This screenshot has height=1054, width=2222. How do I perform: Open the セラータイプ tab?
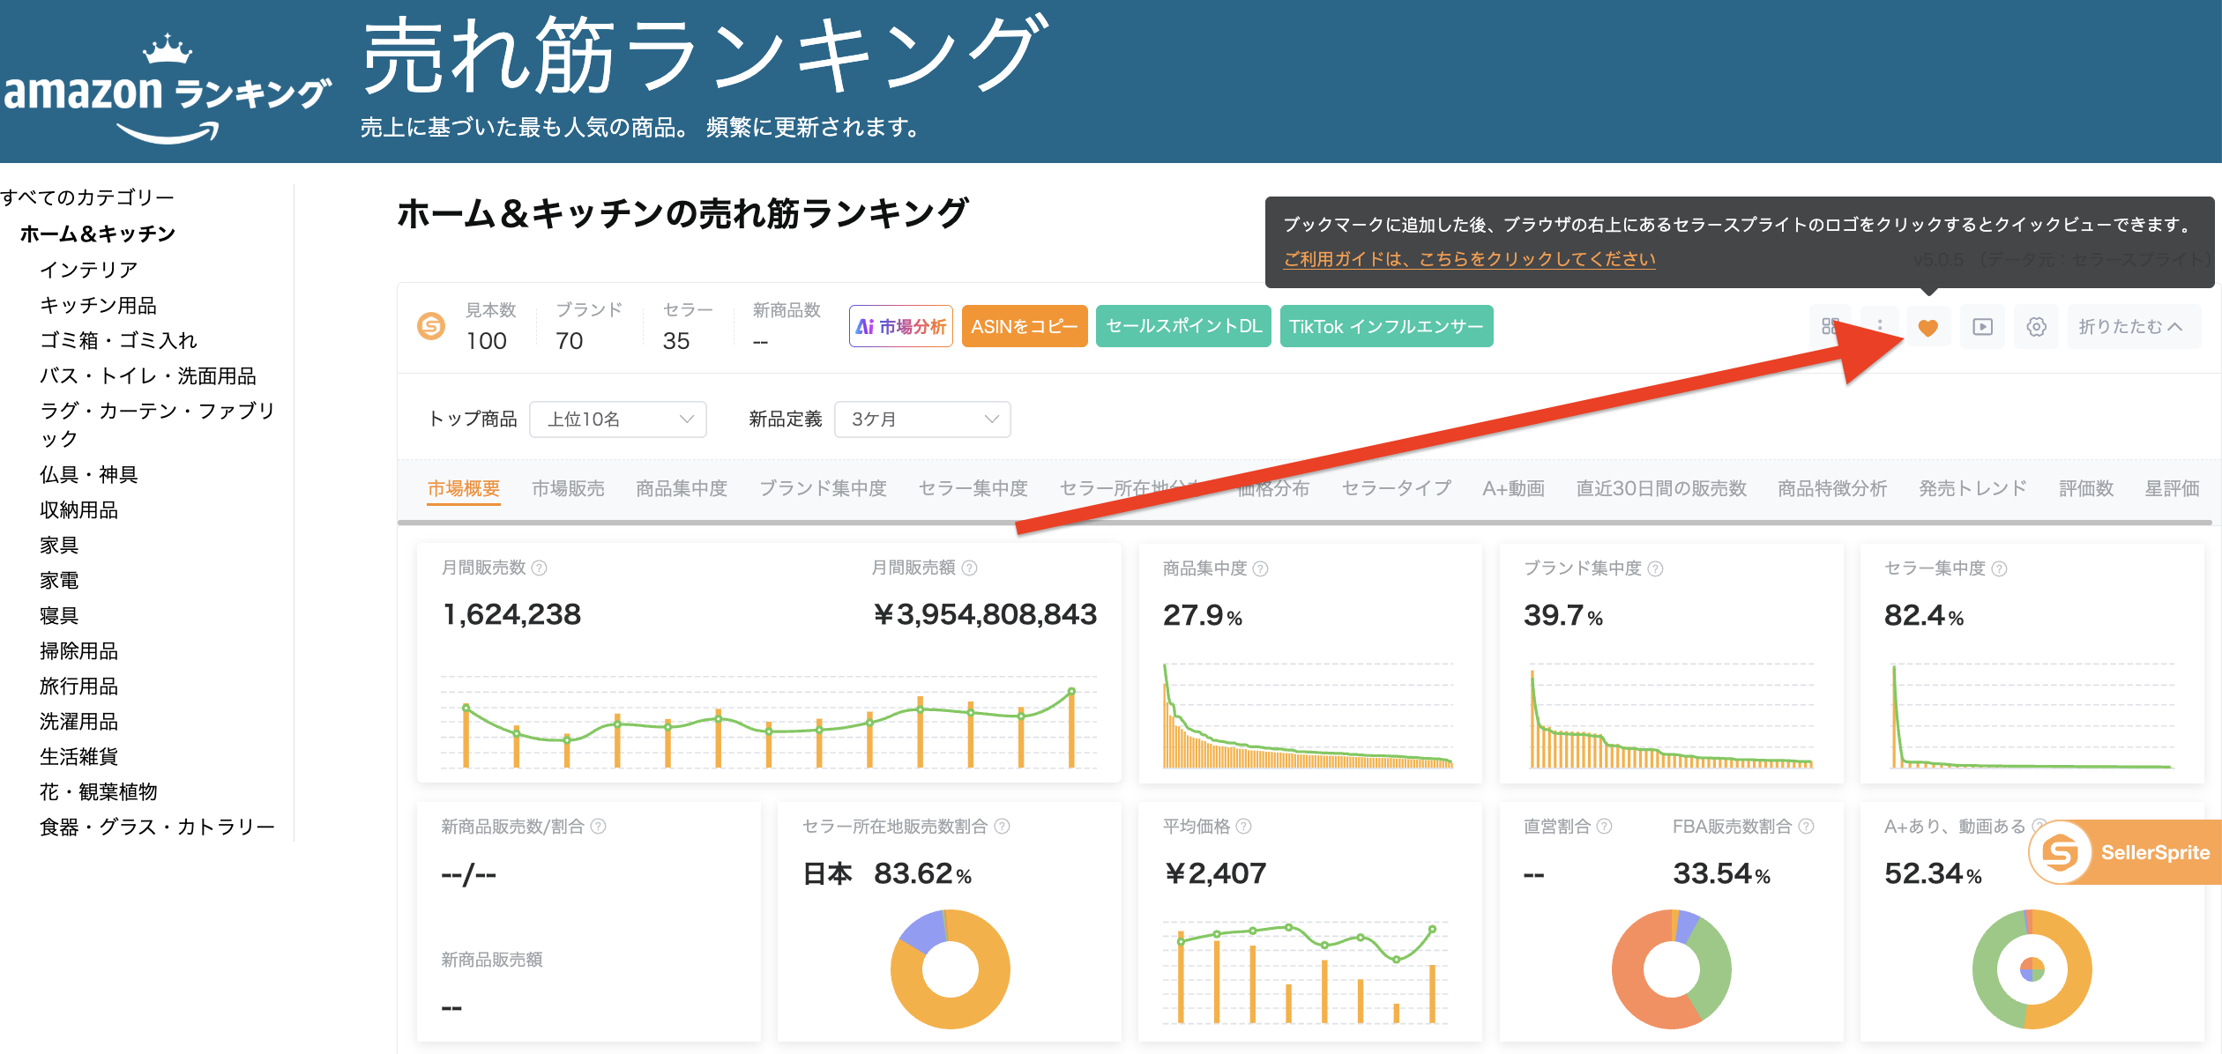click(1396, 488)
